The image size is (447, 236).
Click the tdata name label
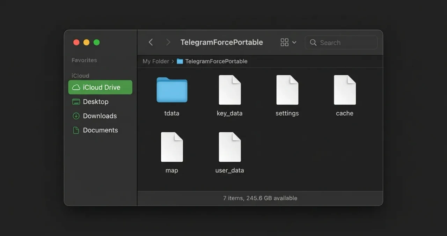tap(172, 113)
